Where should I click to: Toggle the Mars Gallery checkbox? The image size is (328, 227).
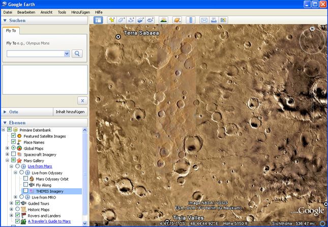coord(13,160)
